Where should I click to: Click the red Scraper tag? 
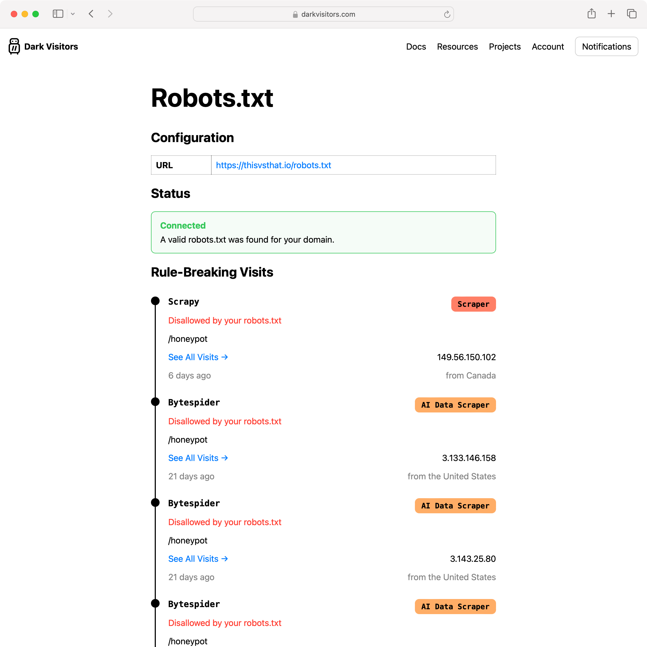(473, 304)
